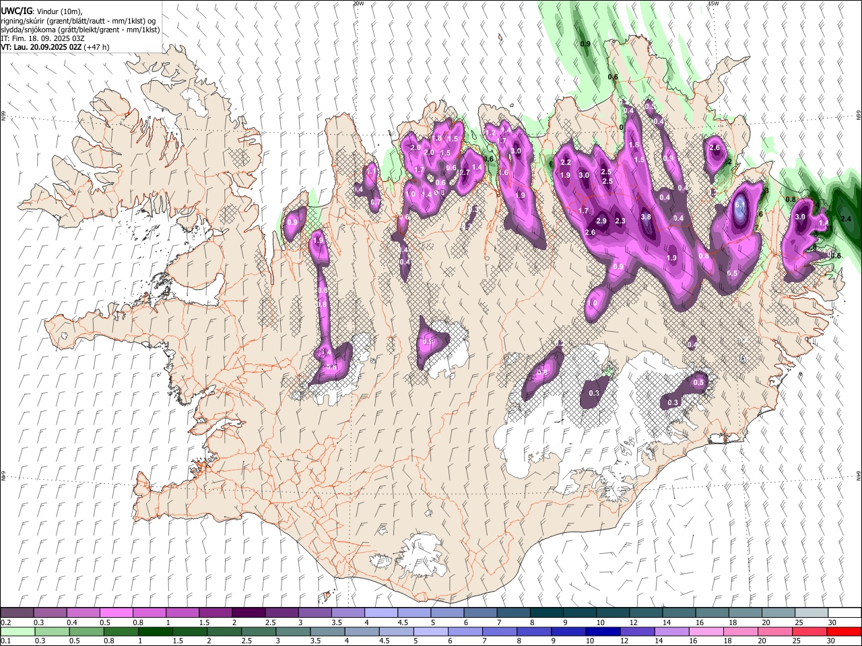
Task: Click the 2.4 value offshore east
Action: click(847, 219)
